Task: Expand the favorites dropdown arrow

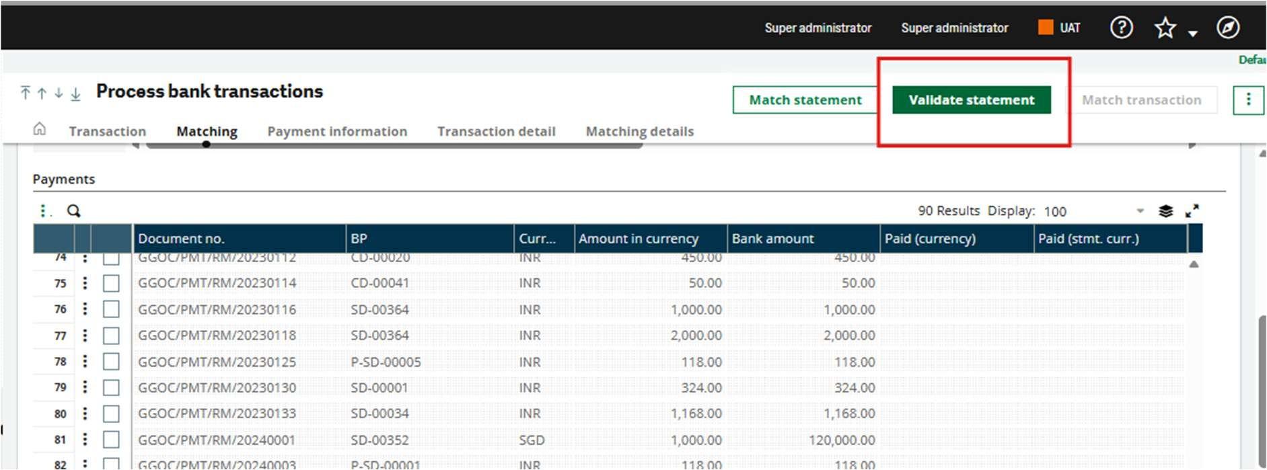Action: coord(1192,33)
